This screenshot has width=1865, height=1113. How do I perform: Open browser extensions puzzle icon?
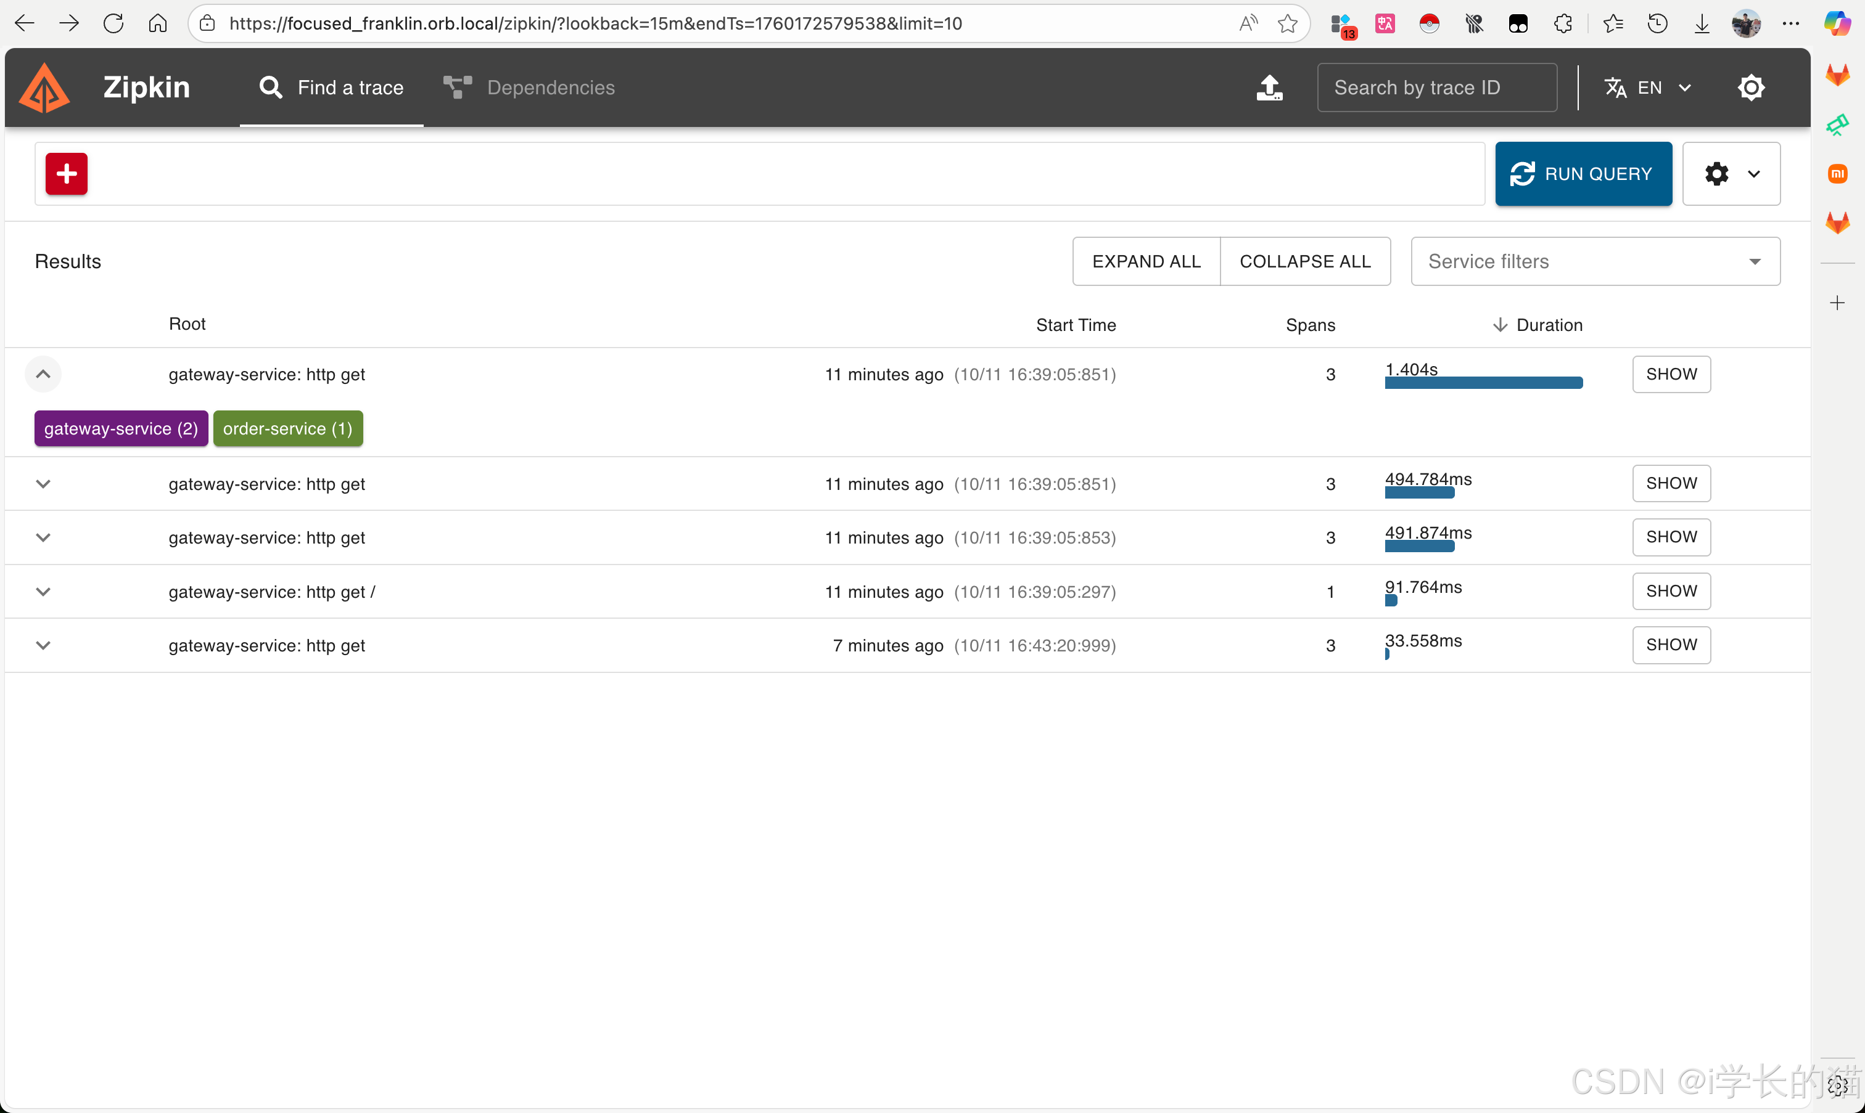(x=1563, y=23)
